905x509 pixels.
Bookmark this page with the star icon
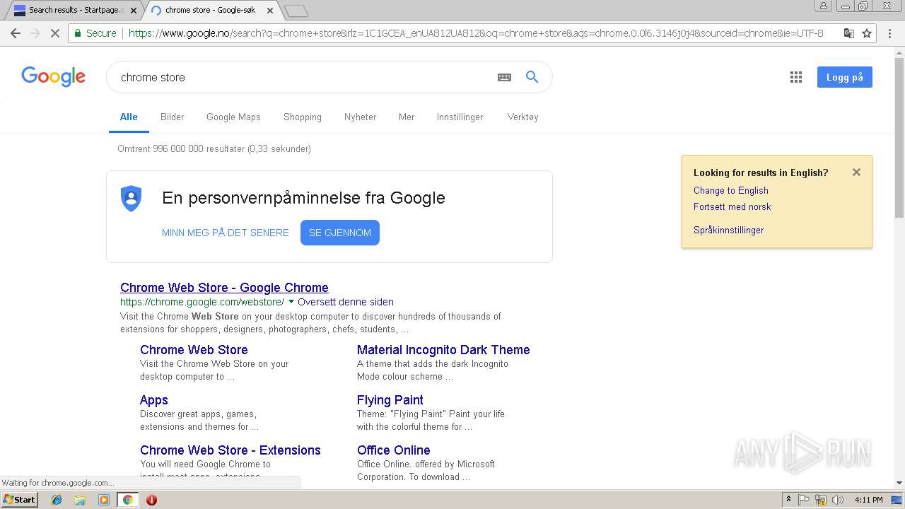click(x=867, y=33)
